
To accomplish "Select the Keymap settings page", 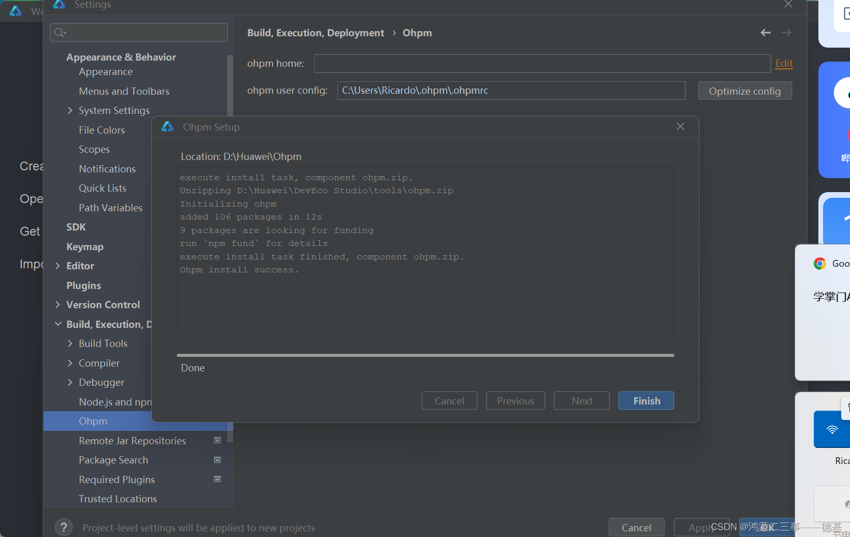I will click(85, 246).
